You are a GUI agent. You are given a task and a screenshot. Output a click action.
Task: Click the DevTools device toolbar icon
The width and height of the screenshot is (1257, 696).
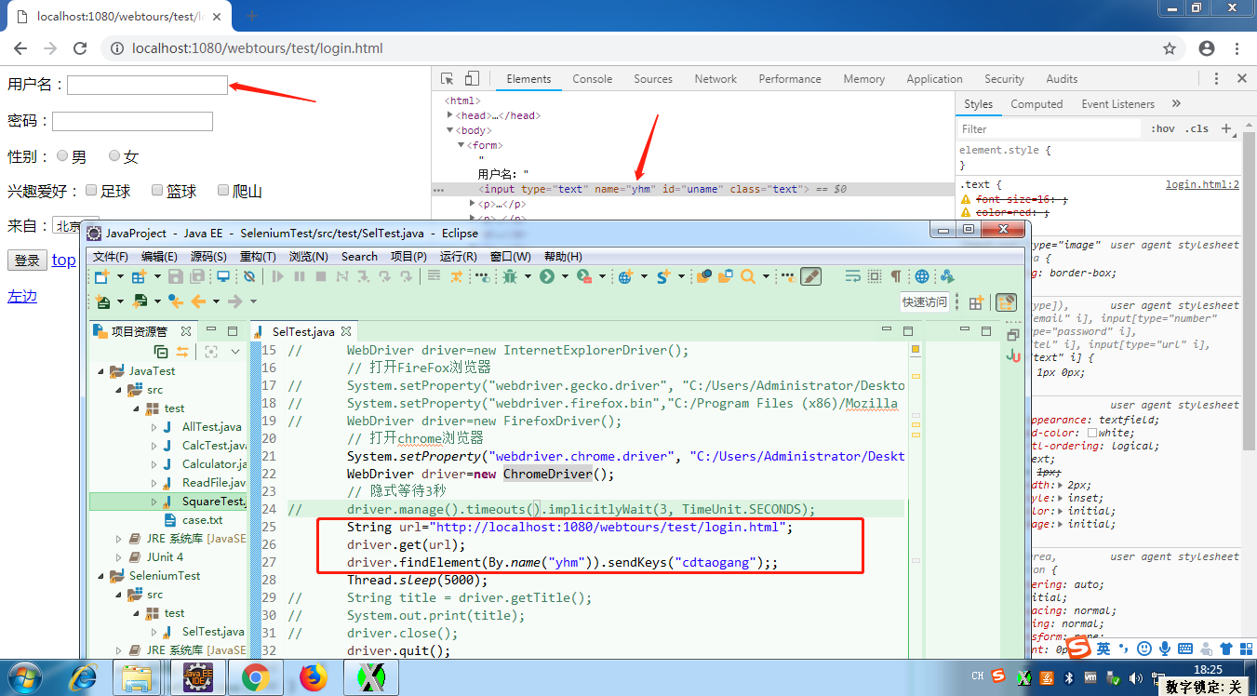(x=472, y=79)
